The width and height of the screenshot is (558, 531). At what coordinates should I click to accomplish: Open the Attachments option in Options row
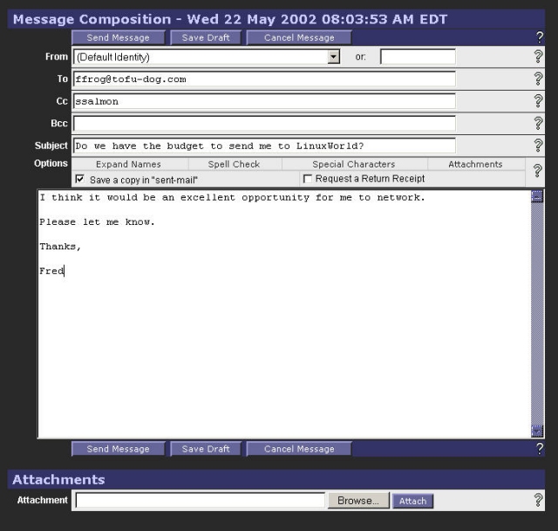click(x=475, y=164)
